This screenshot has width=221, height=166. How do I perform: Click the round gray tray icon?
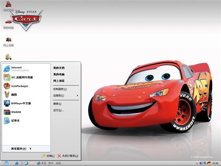point(205,163)
